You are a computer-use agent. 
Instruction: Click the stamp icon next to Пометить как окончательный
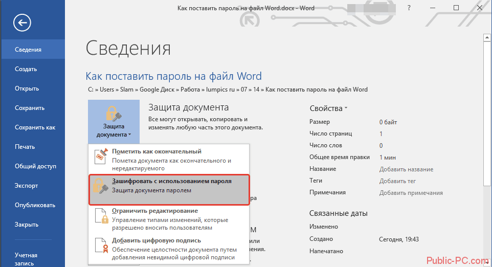101,156
